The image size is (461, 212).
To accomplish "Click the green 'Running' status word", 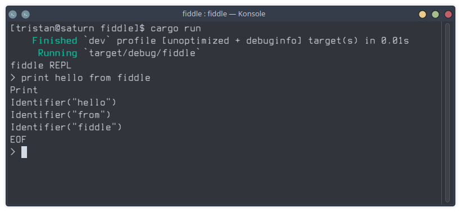I will click(x=57, y=53).
